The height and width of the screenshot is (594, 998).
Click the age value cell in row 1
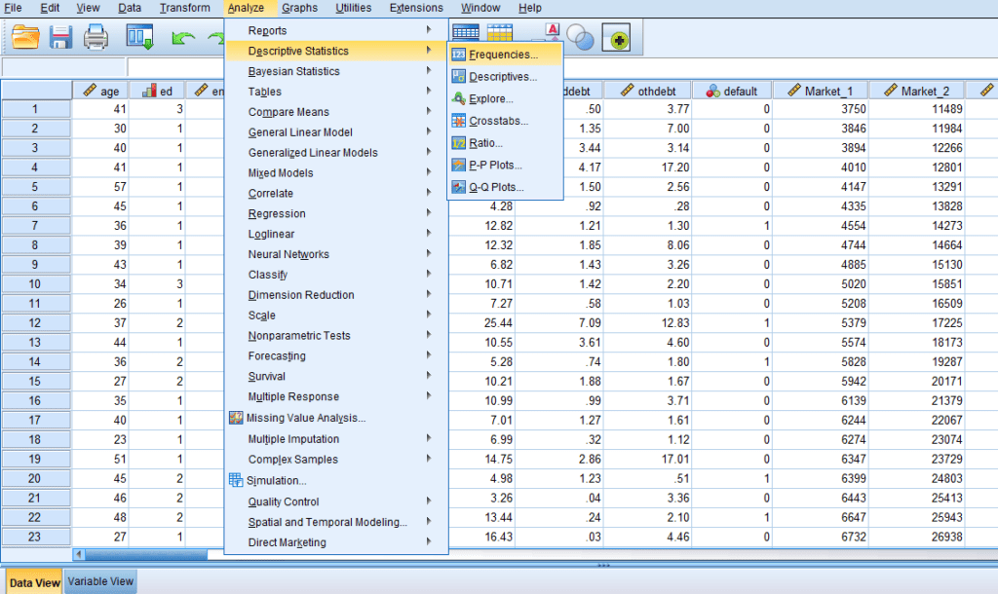[x=100, y=109]
